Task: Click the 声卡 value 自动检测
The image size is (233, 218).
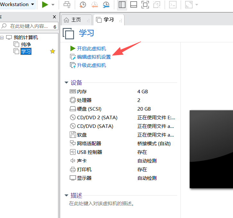Action: [x=147, y=161]
